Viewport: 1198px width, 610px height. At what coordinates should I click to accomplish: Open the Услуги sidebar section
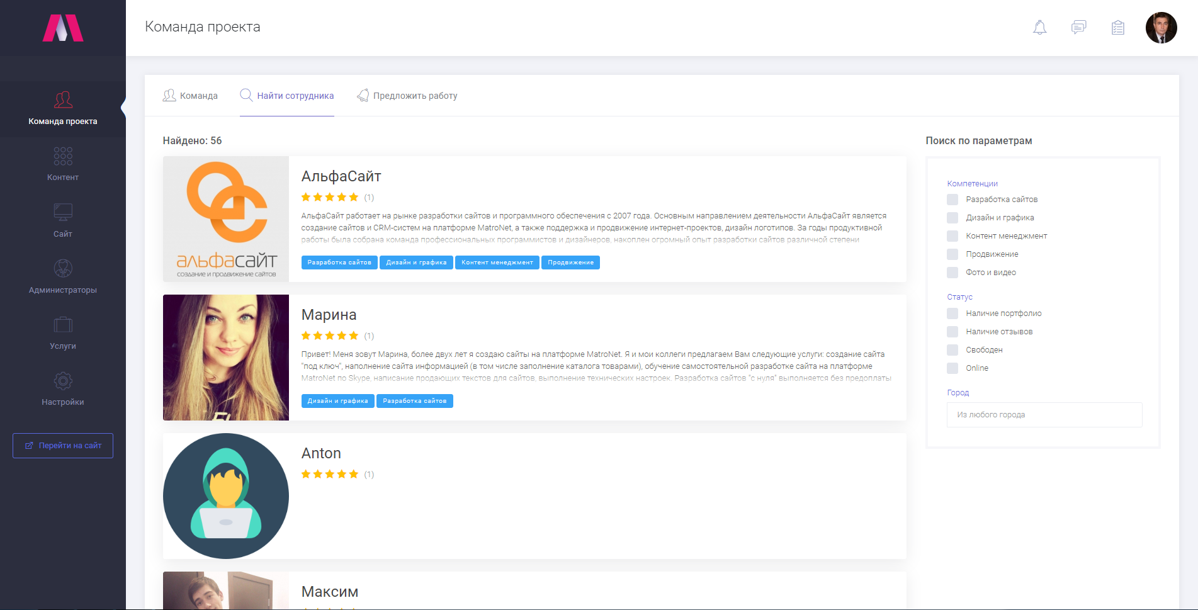pyautogui.click(x=63, y=333)
